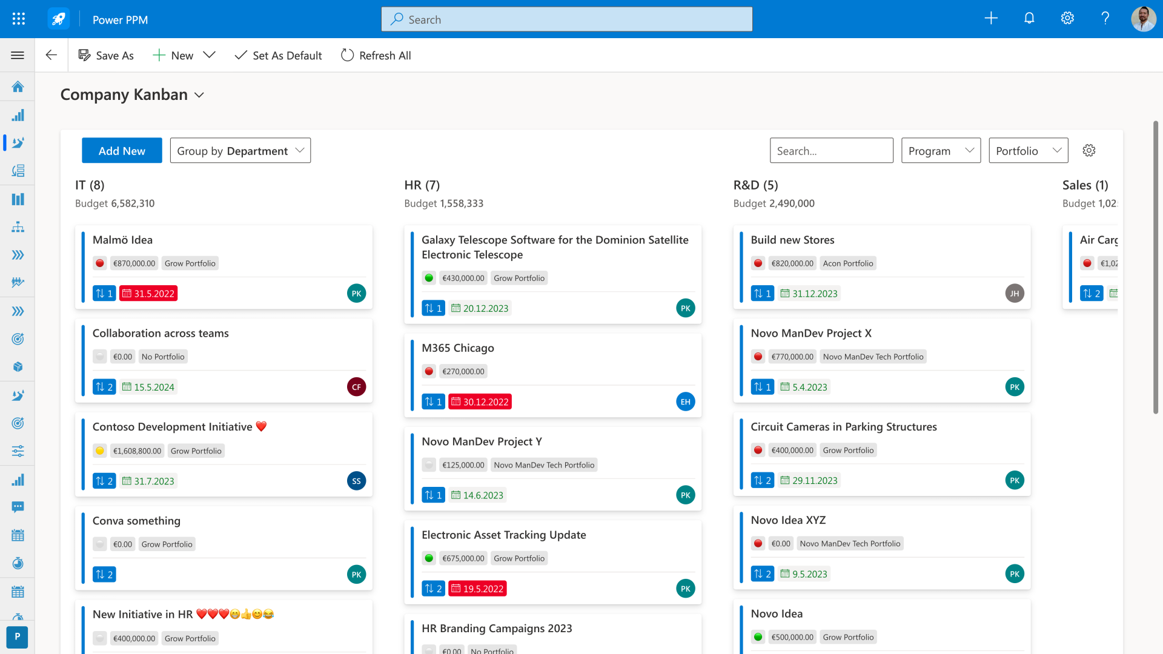Click EH avatar on M365 Chicago card
The width and height of the screenshot is (1163, 654).
(685, 401)
